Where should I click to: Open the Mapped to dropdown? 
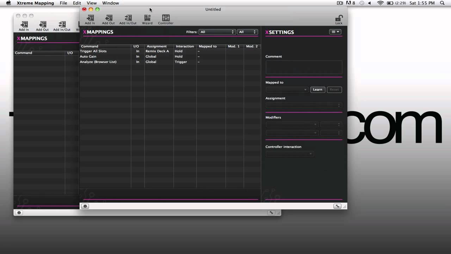287,90
